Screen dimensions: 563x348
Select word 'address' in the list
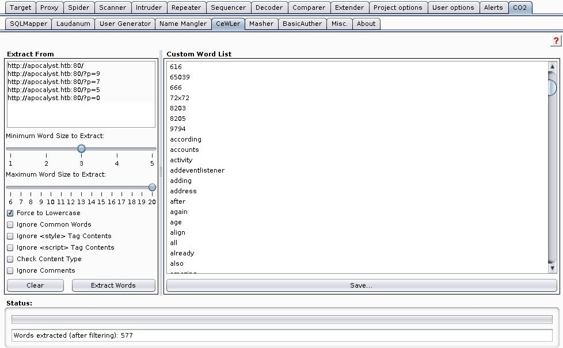[x=183, y=191]
